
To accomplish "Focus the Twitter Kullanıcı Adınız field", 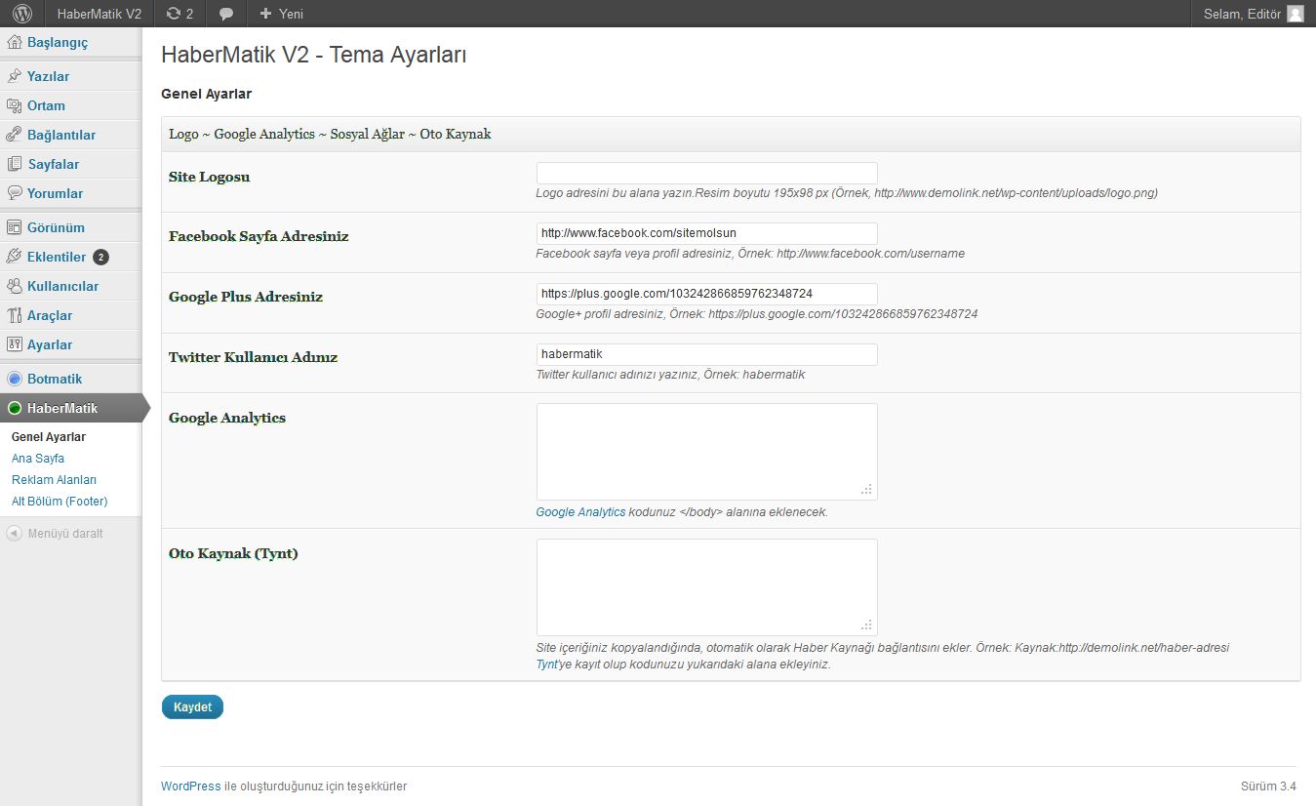I will tap(707, 354).
